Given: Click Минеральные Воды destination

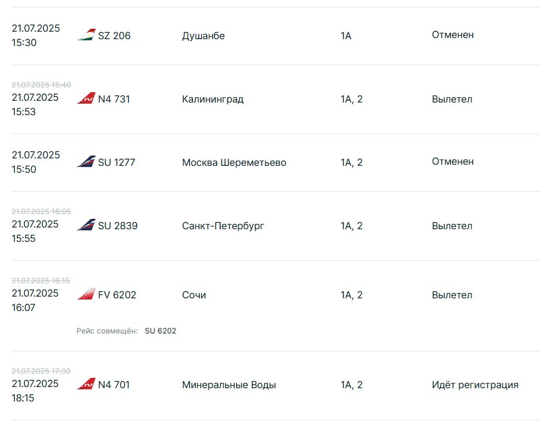Looking at the screenshot, I should click(229, 385).
